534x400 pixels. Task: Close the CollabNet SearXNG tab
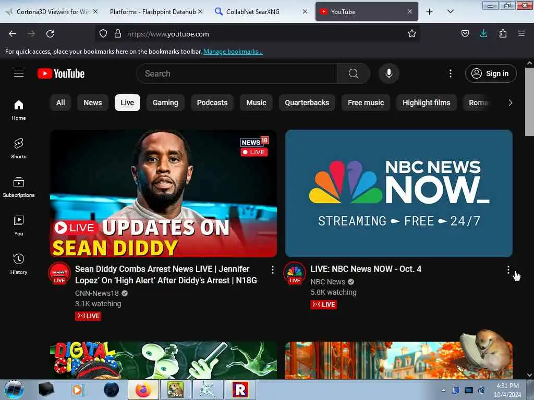pos(305,11)
